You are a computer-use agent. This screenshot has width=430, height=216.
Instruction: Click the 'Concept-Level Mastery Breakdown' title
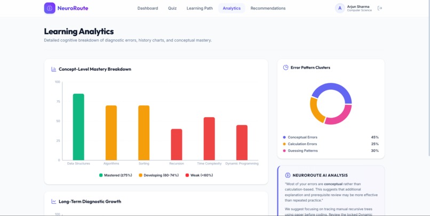click(95, 69)
